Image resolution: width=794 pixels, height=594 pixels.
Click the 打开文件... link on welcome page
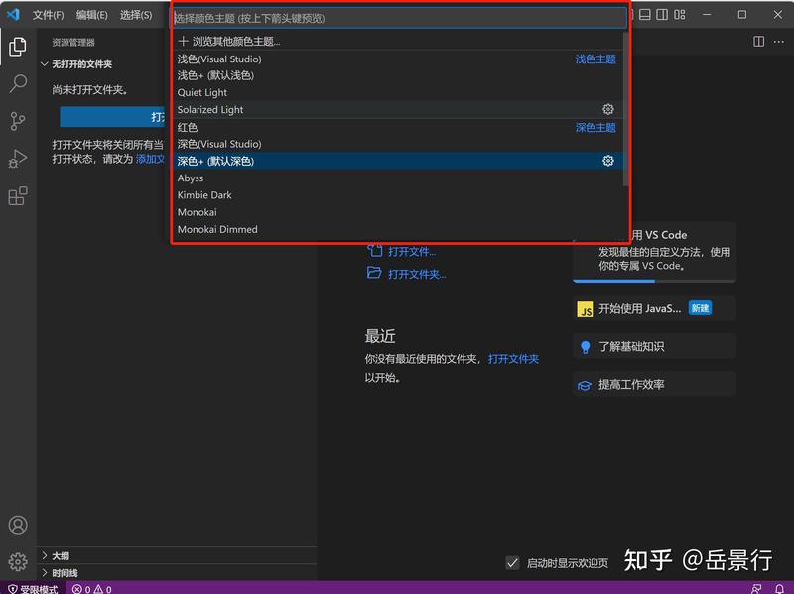[x=412, y=252]
